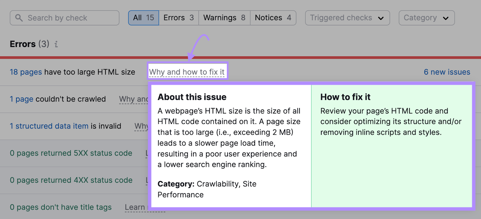This screenshot has width=481, height=219.
Task: Open the 1 structured data item link
Action: tap(49, 126)
